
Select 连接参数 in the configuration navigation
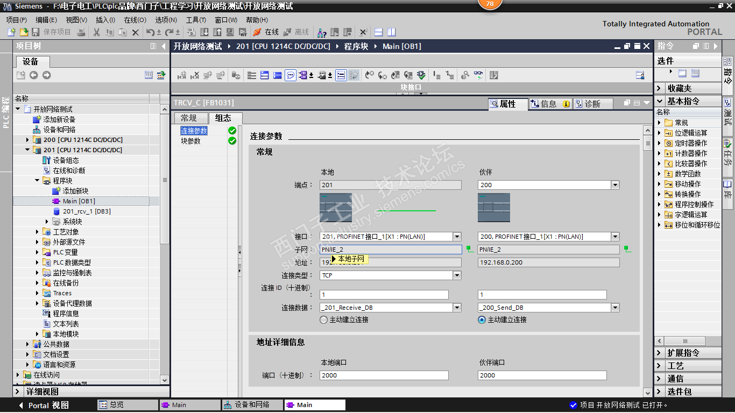click(x=194, y=131)
